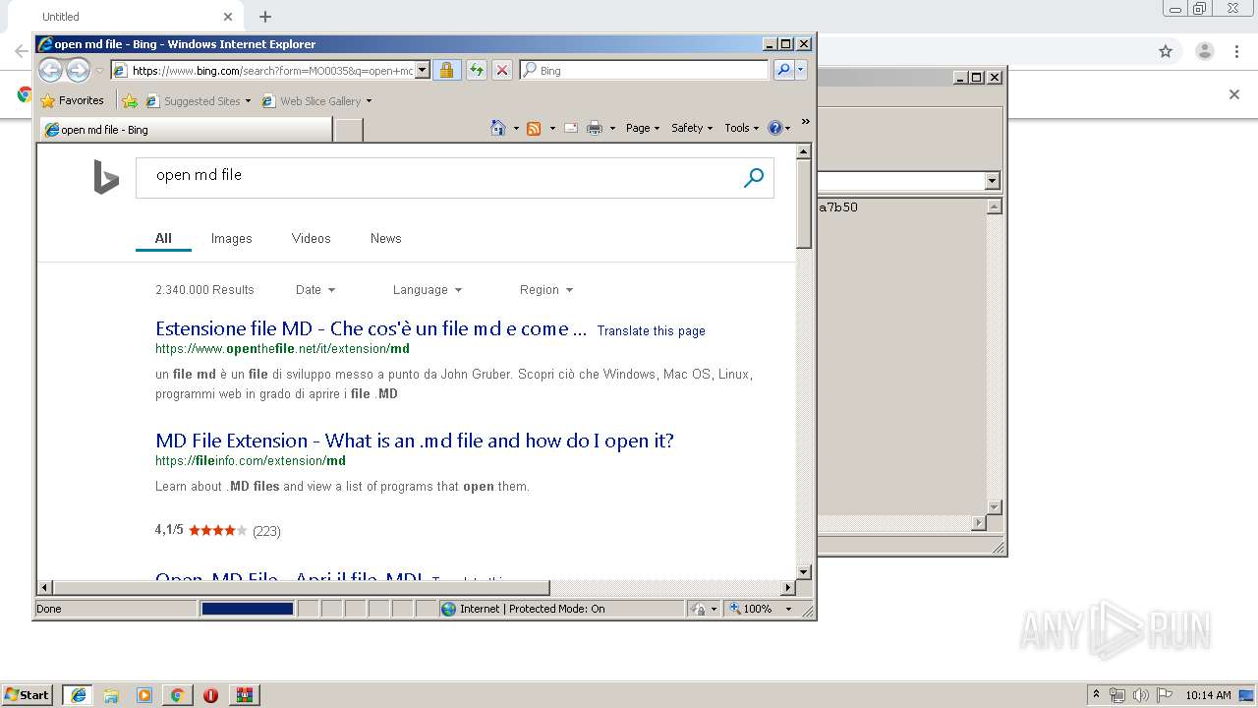
Task: Open the Tools menu
Action: pos(742,128)
